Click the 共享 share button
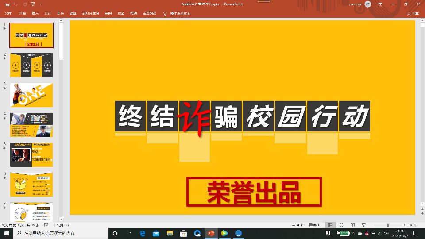The width and height of the screenshot is (425, 239). pyautogui.click(x=413, y=13)
